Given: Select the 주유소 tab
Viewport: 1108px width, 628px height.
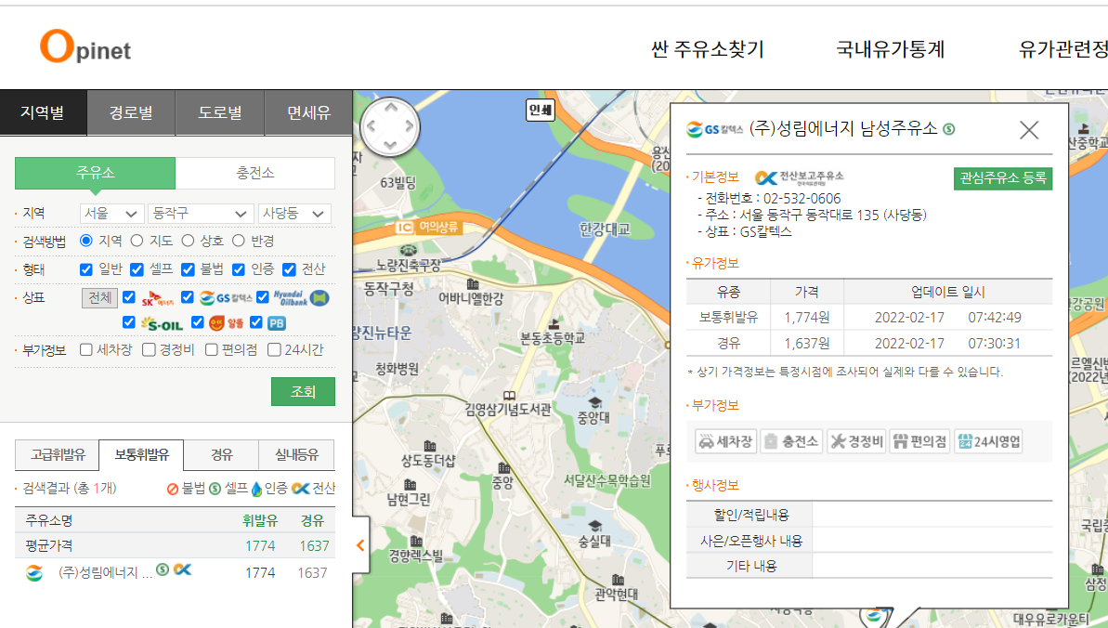Looking at the screenshot, I should click(x=96, y=174).
